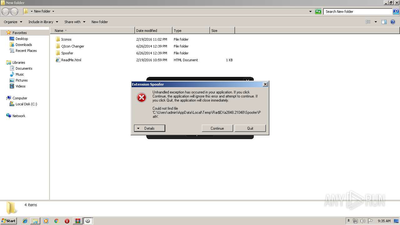
Task: Open the view options dropdown arrow
Action: [x=376, y=22]
